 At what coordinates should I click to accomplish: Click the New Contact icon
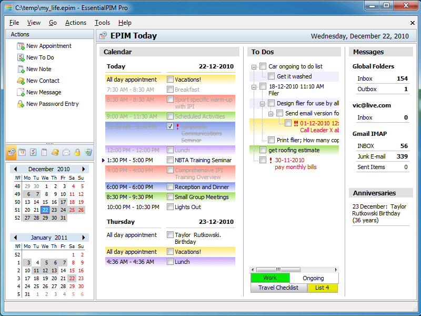(21, 81)
